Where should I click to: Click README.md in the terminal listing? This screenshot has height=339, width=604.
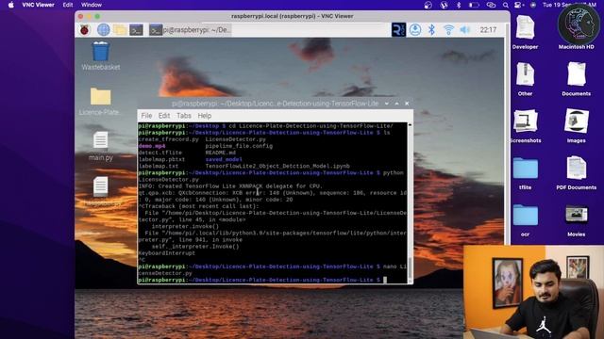[220, 153]
